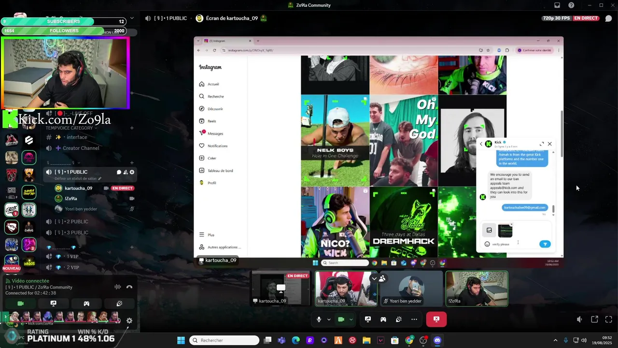The width and height of the screenshot is (618, 348).
Task: Open Google Chrome in the taskbar
Action: tap(409, 340)
